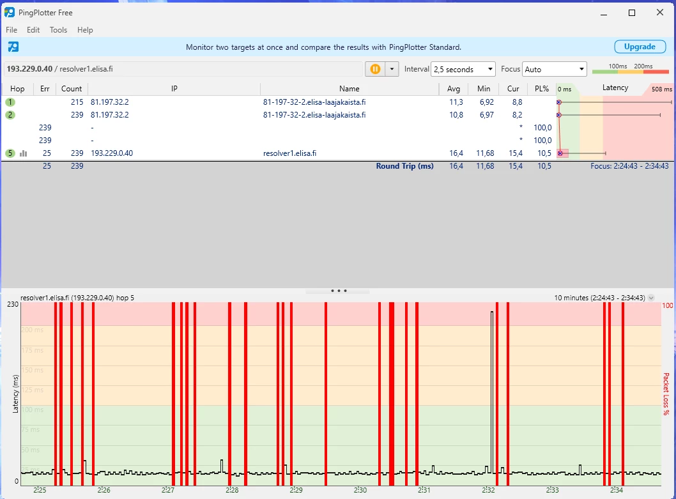The width and height of the screenshot is (676, 499).
Task: Open the File menu
Action: tap(12, 30)
